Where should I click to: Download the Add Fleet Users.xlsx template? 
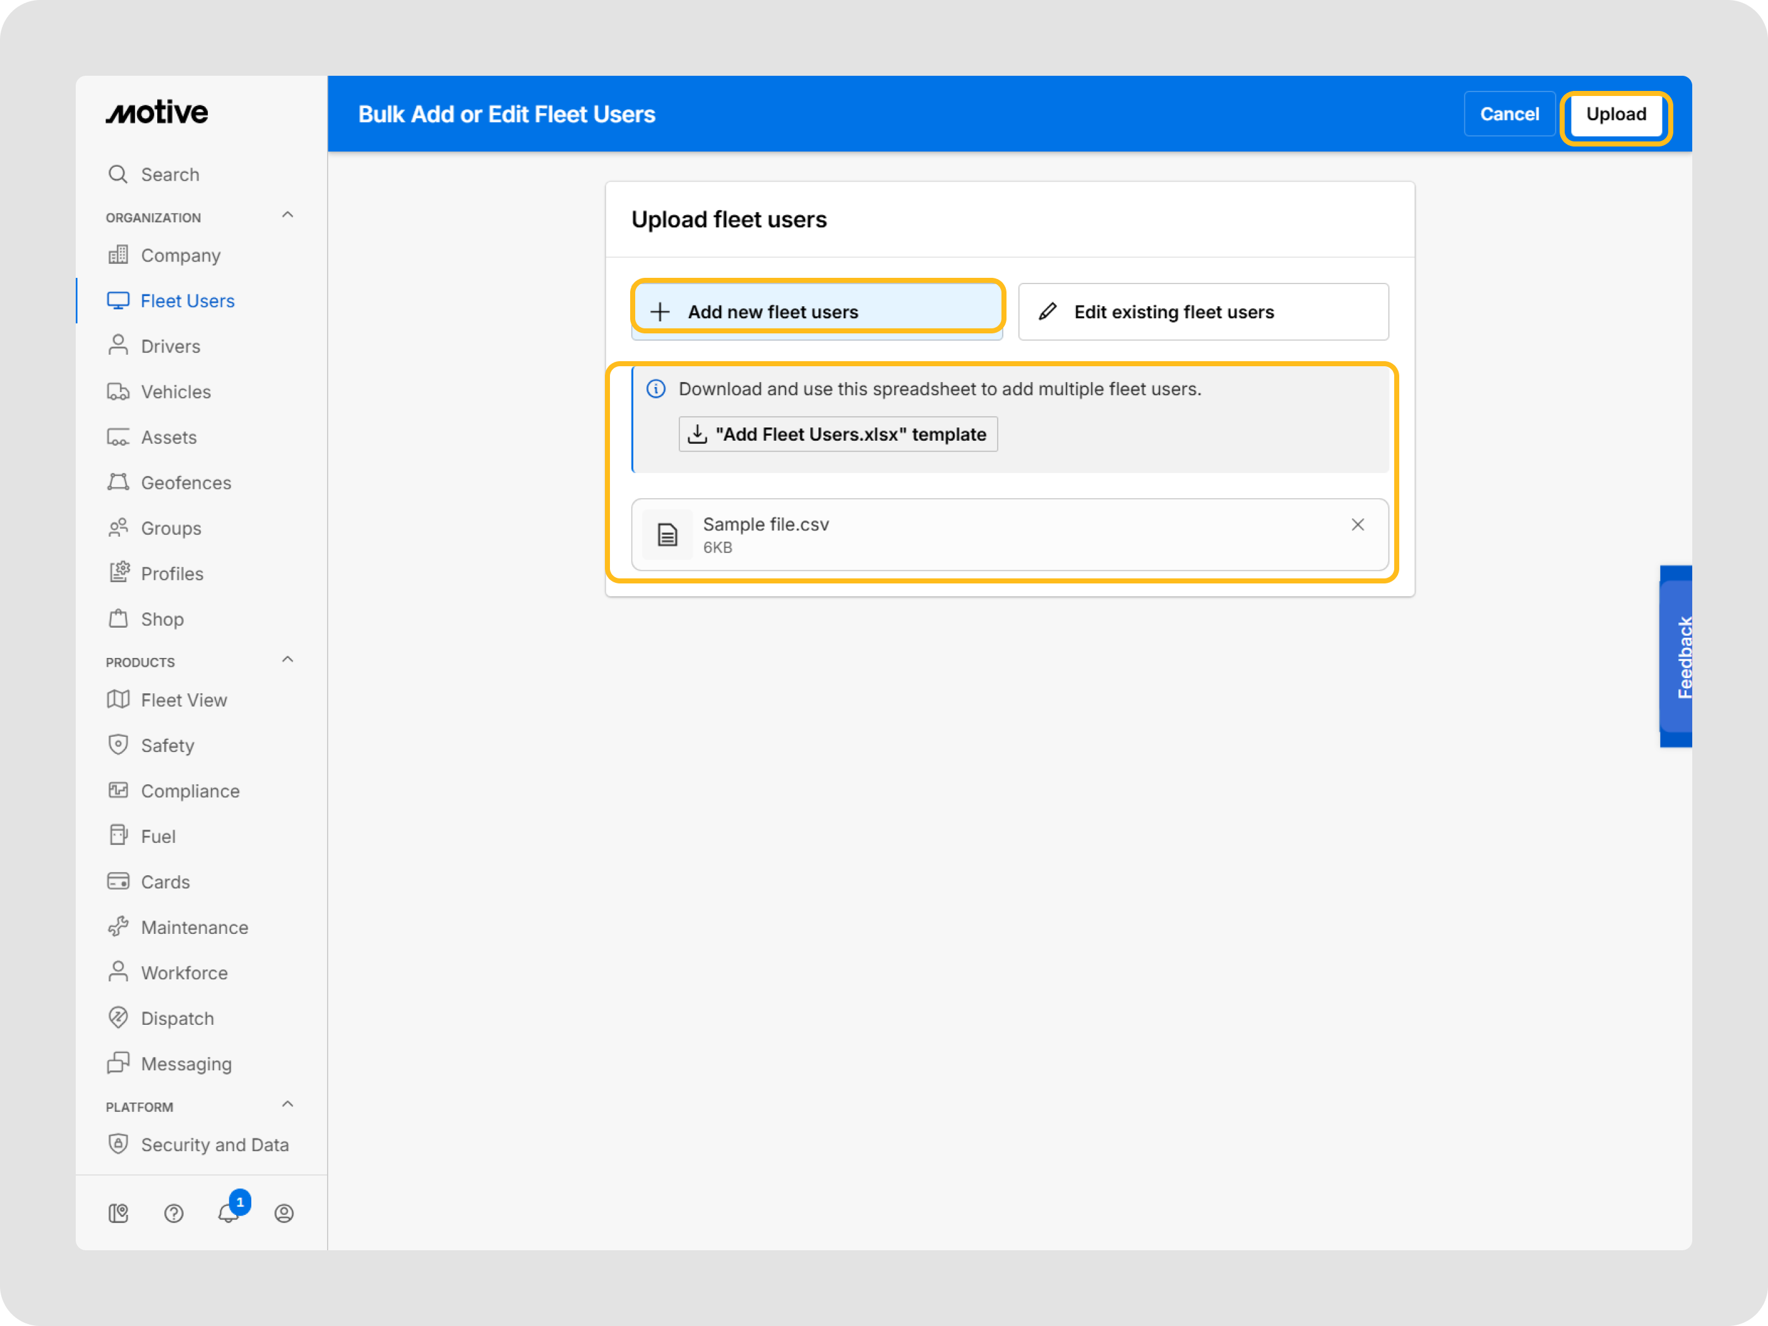tap(838, 434)
